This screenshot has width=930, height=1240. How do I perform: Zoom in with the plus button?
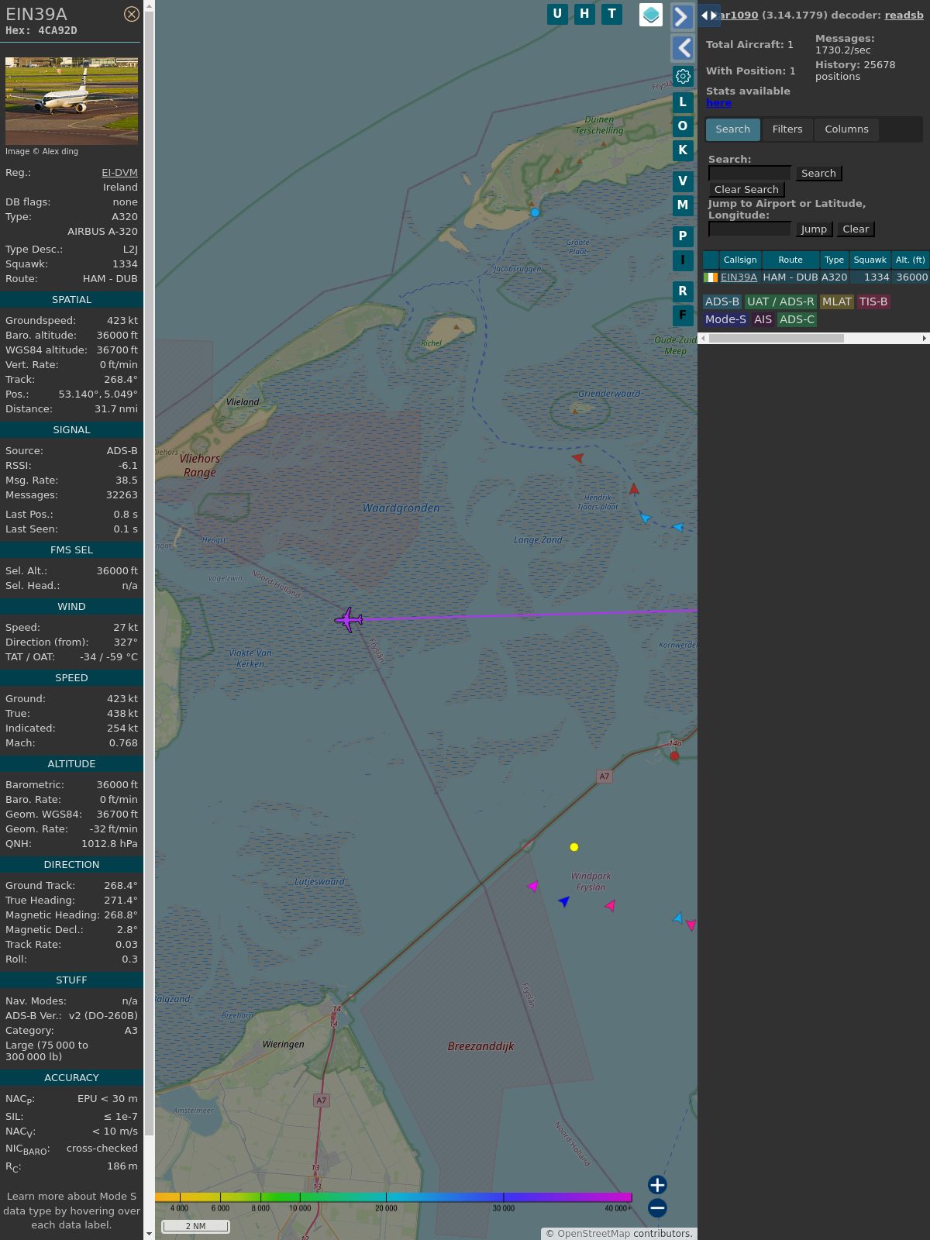pyautogui.click(x=657, y=1184)
